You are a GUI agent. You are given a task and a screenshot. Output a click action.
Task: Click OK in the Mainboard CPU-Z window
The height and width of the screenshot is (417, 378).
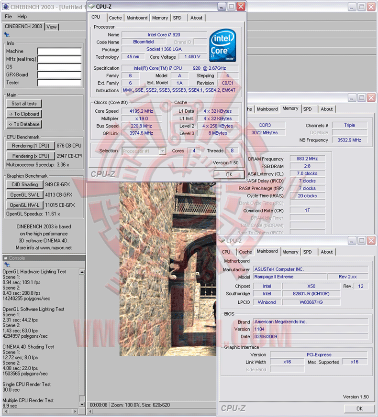(x=360, y=408)
